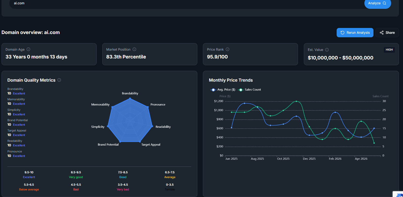Select the "95.9/100" price rank value
Screen dimensions: 403x197
pos(217,57)
